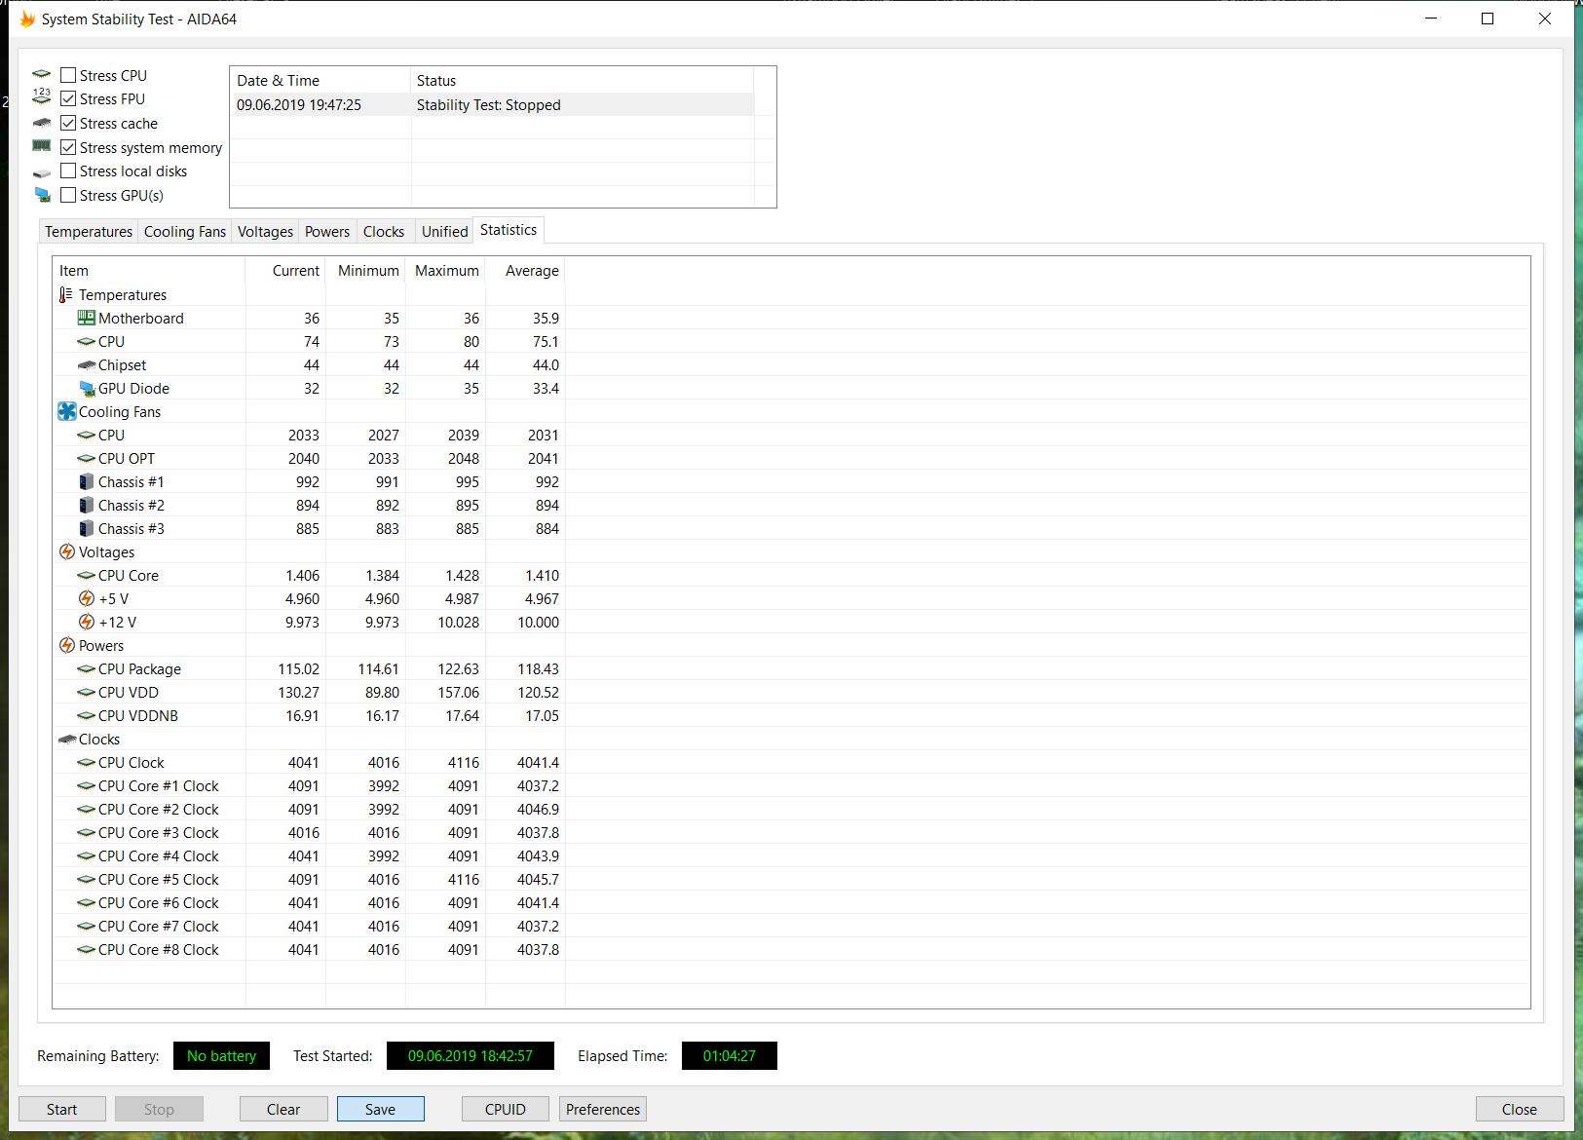Click the CPU OPT fan row icon
Image resolution: width=1583 pixels, height=1140 pixels.
click(86, 458)
